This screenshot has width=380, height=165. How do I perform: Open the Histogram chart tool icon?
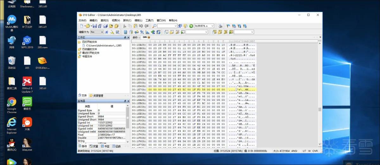147,32
